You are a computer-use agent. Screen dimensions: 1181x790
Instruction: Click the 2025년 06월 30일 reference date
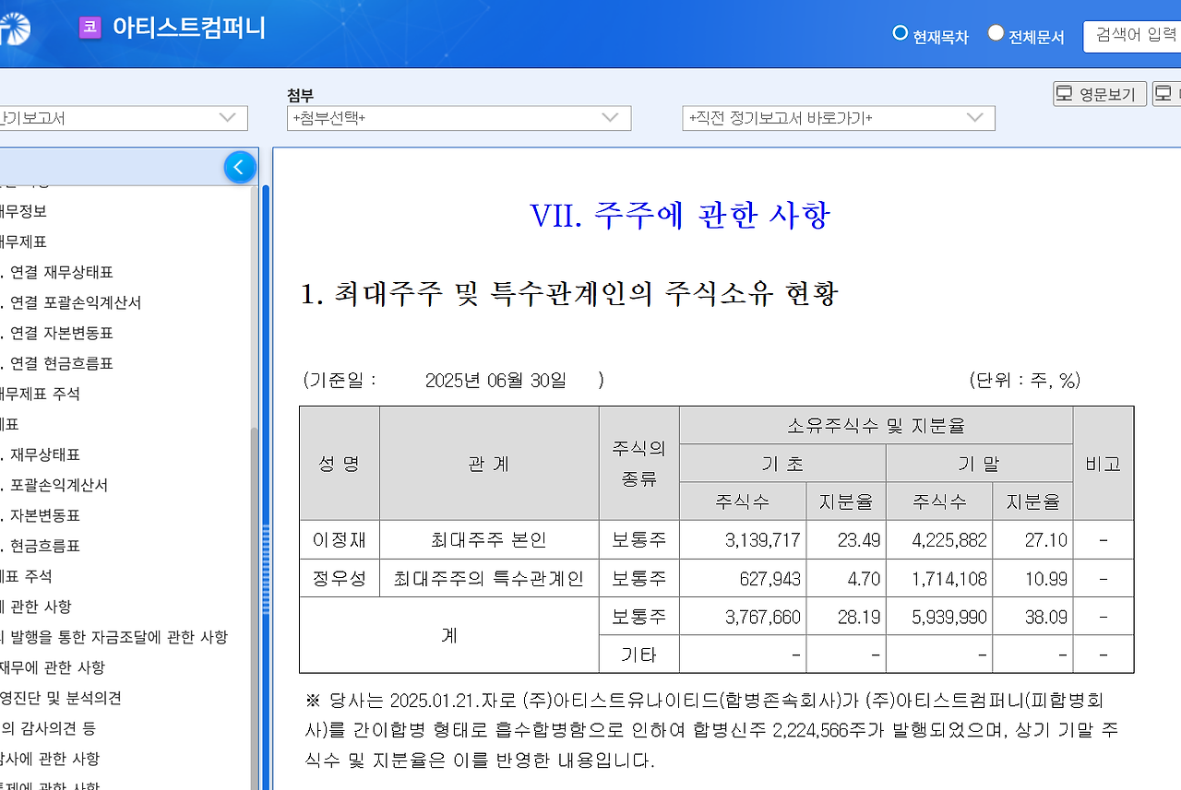(496, 380)
